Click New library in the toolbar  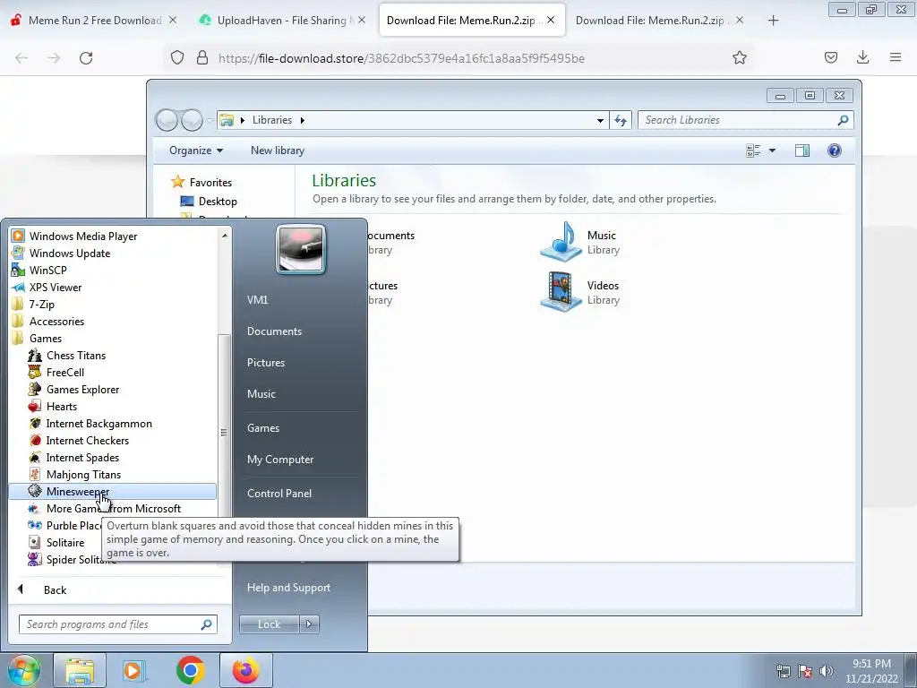coord(278,150)
